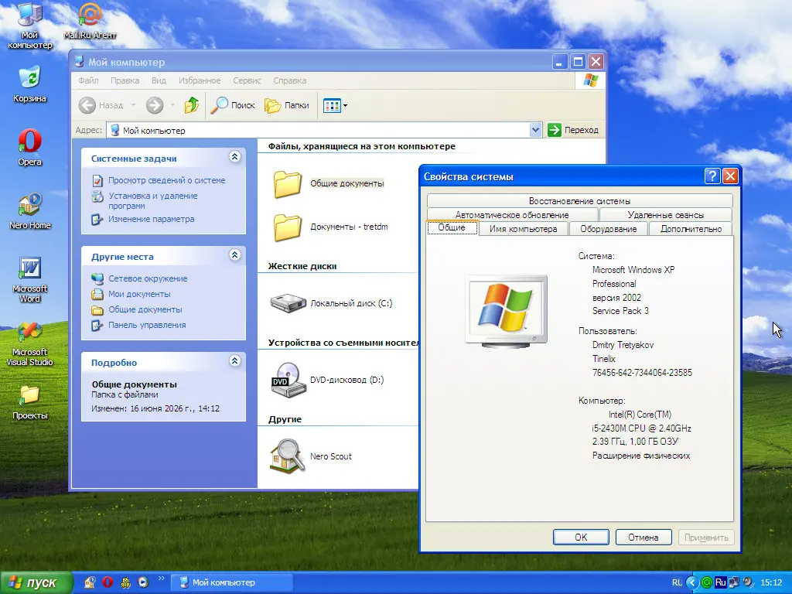This screenshot has height=594, width=792.
Task: Select the Общие tab
Action: (x=452, y=228)
